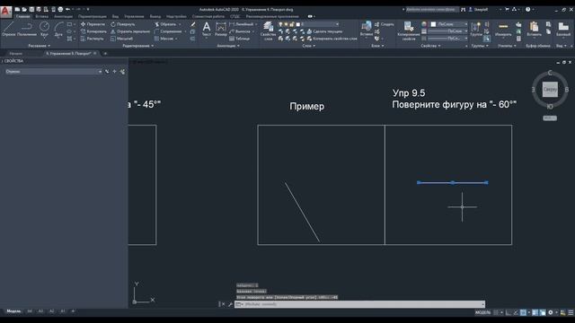Click the Копировать (Copy) tool
This screenshot has width=575, height=323.
(x=93, y=31)
